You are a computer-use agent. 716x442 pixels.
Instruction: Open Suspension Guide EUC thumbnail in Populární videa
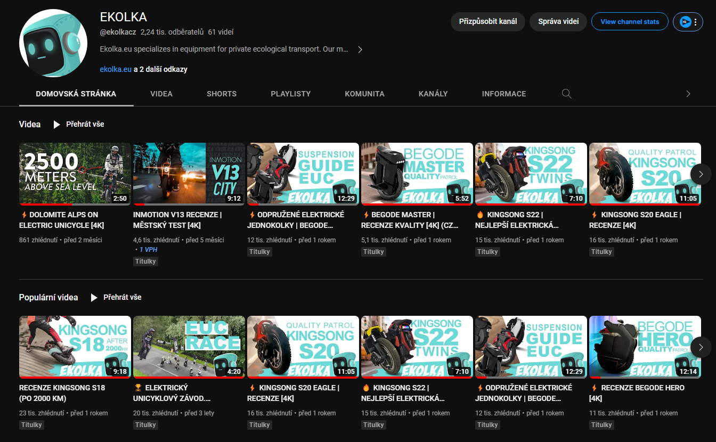pyautogui.click(x=531, y=347)
